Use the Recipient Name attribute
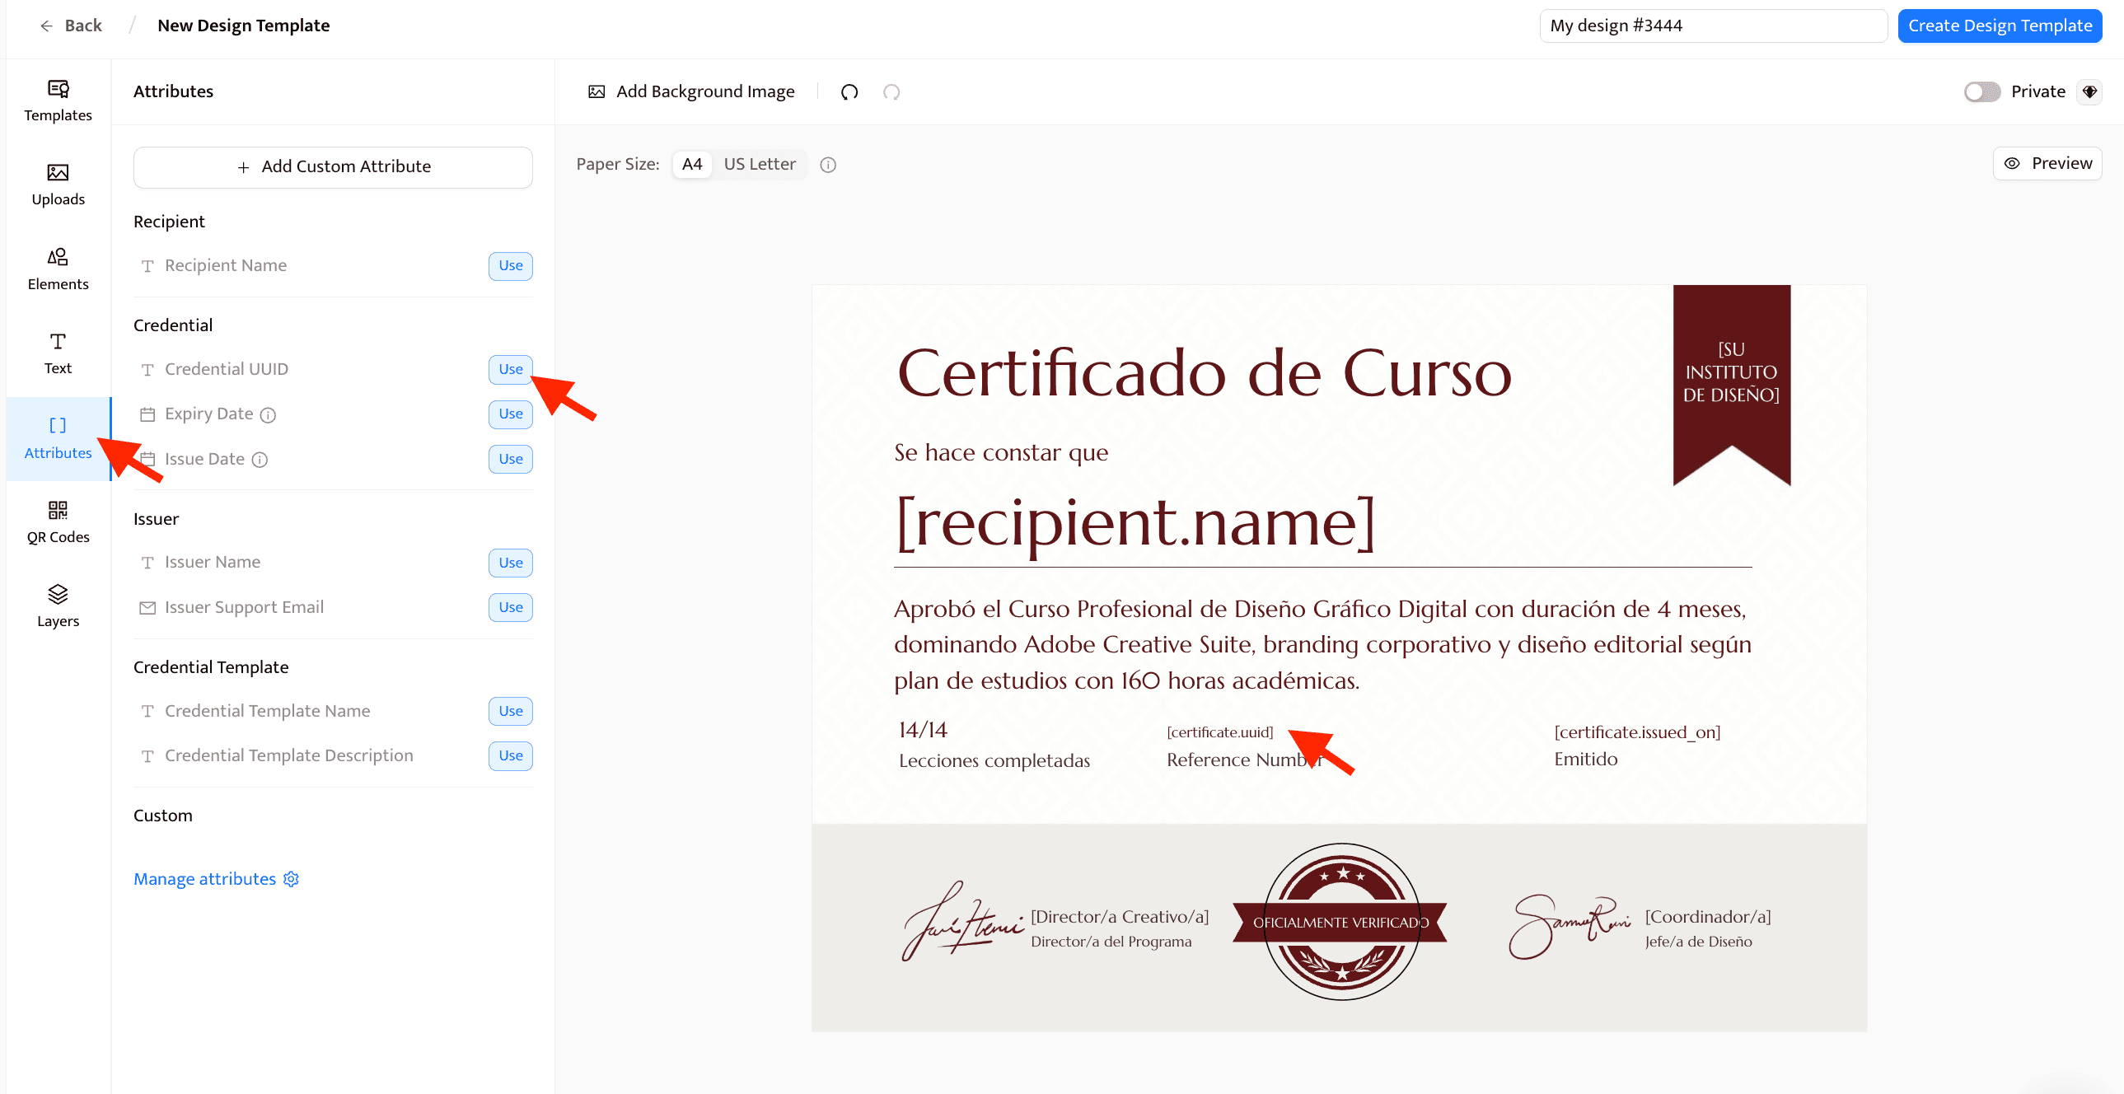This screenshot has width=2124, height=1094. (x=510, y=265)
